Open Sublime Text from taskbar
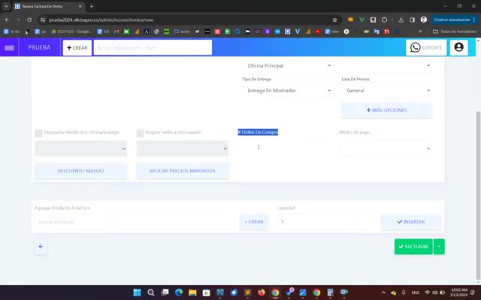The width and height of the screenshot is (481, 300). pyautogui.click(x=247, y=292)
